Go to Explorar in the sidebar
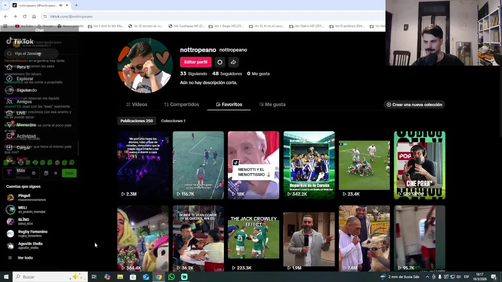This screenshot has height=282, width=502. coord(20,79)
